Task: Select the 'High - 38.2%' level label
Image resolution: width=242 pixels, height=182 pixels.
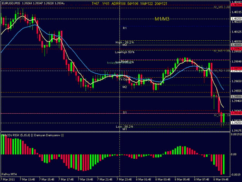Action: pos(125,42)
